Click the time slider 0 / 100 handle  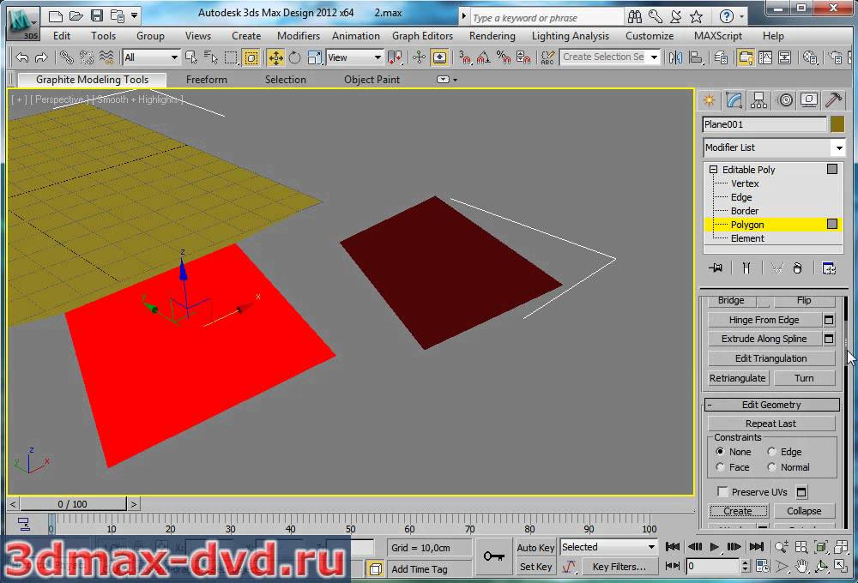pyautogui.click(x=72, y=504)
